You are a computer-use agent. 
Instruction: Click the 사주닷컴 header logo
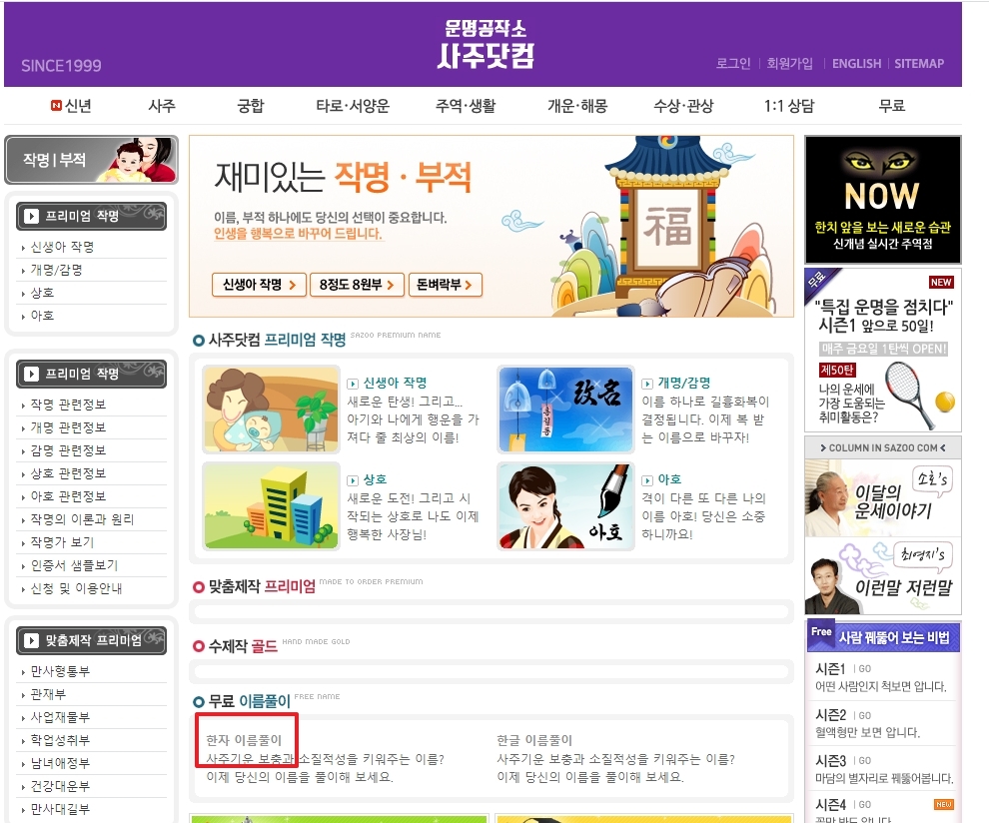[x=486, y=45]
